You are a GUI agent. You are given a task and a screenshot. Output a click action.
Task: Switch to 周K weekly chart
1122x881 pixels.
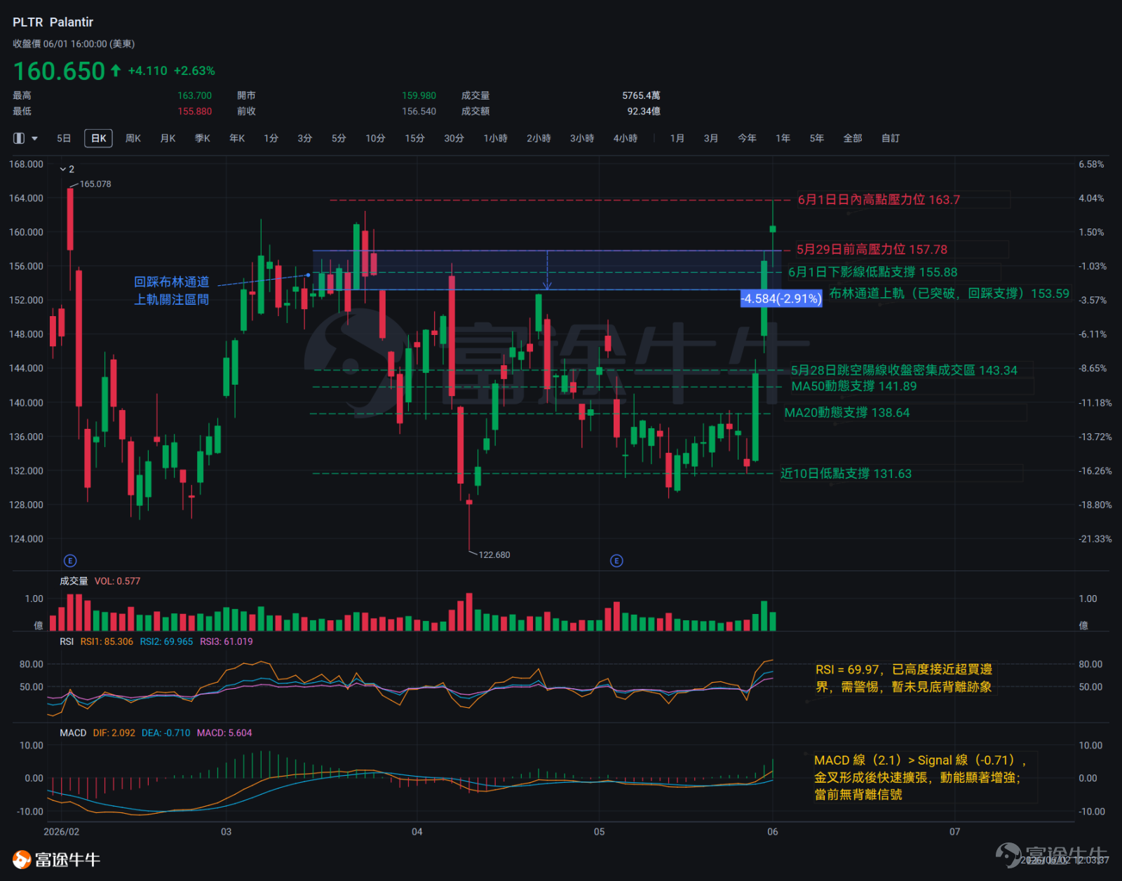(133, 138)
